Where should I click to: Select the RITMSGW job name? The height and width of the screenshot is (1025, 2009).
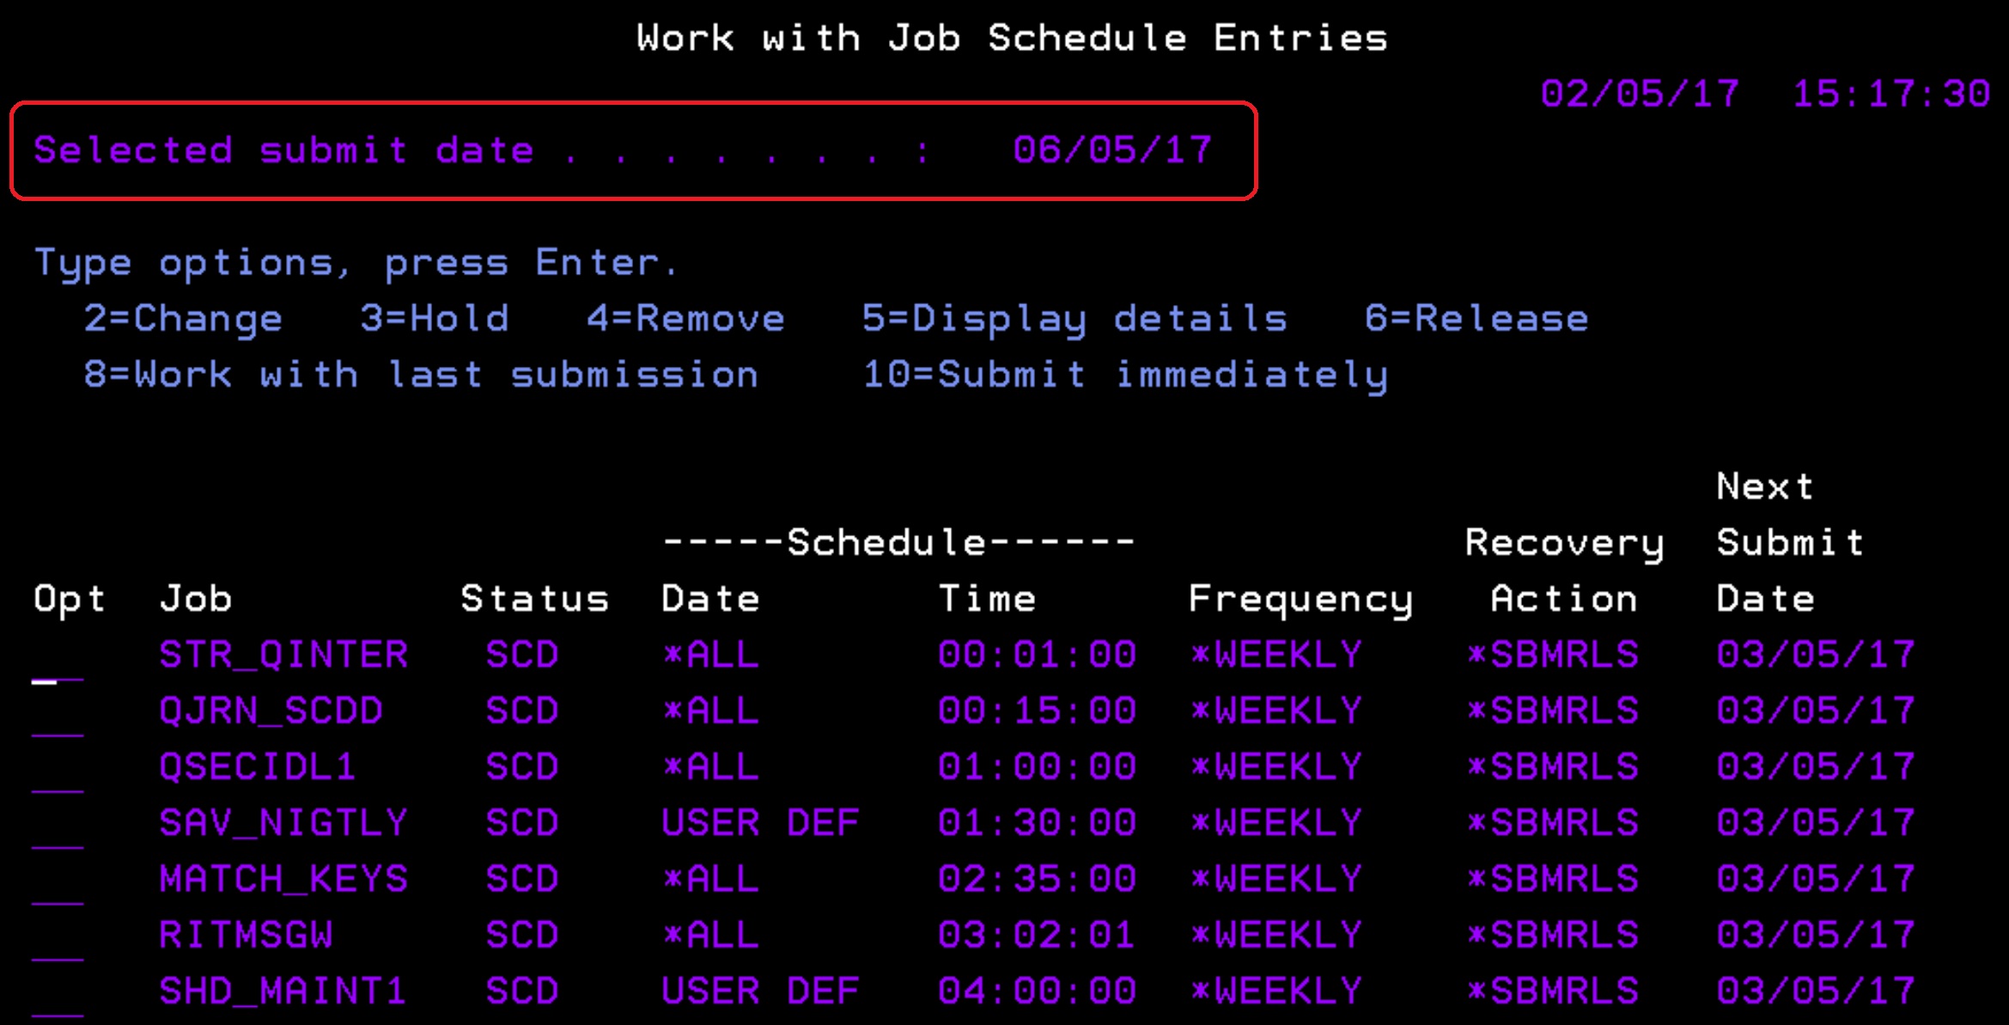click(246, 935)
